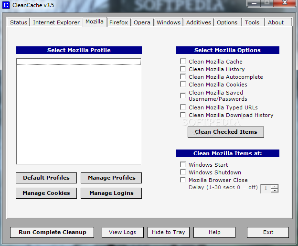Viewport: 298px width, 246px height.
Task: Click Hide to Tray button
Action: pyautogui.click(x=169, y=232)
